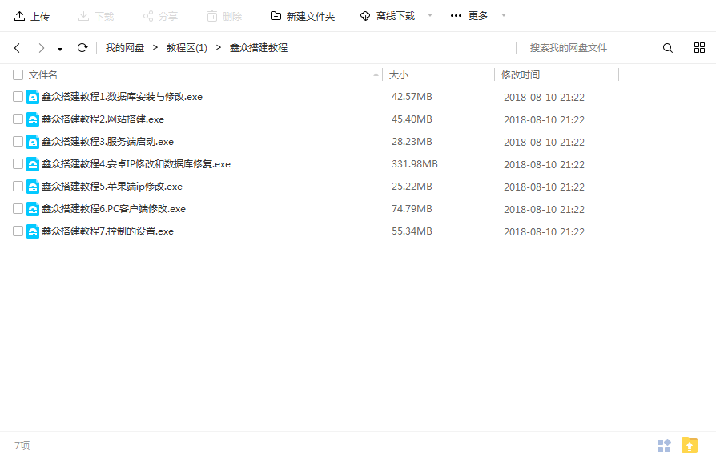Screen dimensions: 716x458
Task: Click file icon of 教程5.苹果端ip修改.exe
Action: [x=32, y=187]
